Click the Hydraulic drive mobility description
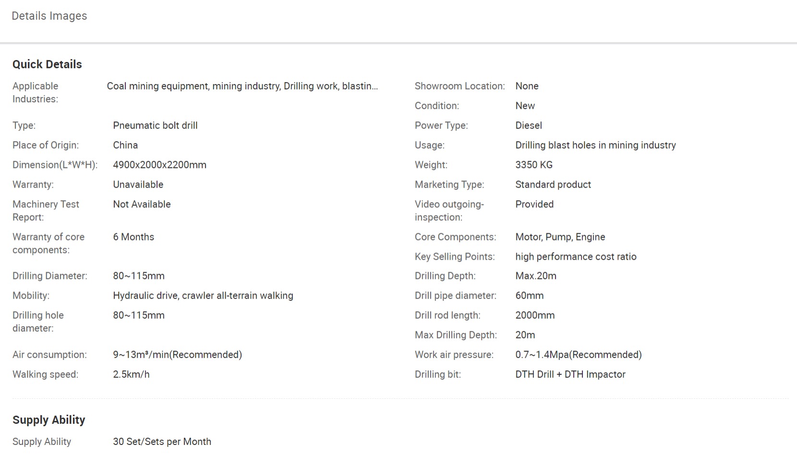This screenshot has width=797, height=456. (203, 295)
